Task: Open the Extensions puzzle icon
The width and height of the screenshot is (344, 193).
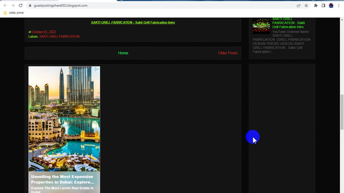Action: coord(316,5)
